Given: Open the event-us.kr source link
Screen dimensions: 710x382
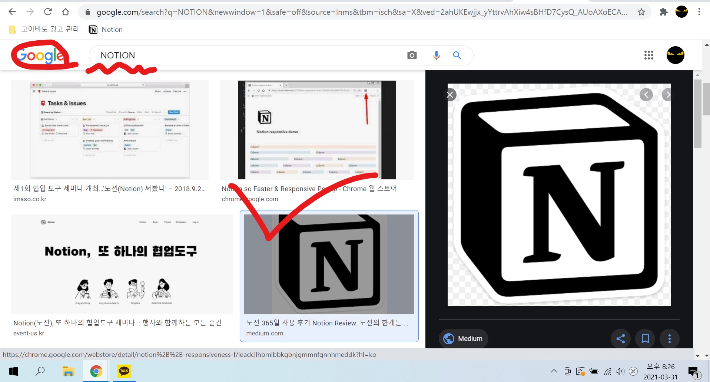Looking at the screenshot, I should [29, 333].
